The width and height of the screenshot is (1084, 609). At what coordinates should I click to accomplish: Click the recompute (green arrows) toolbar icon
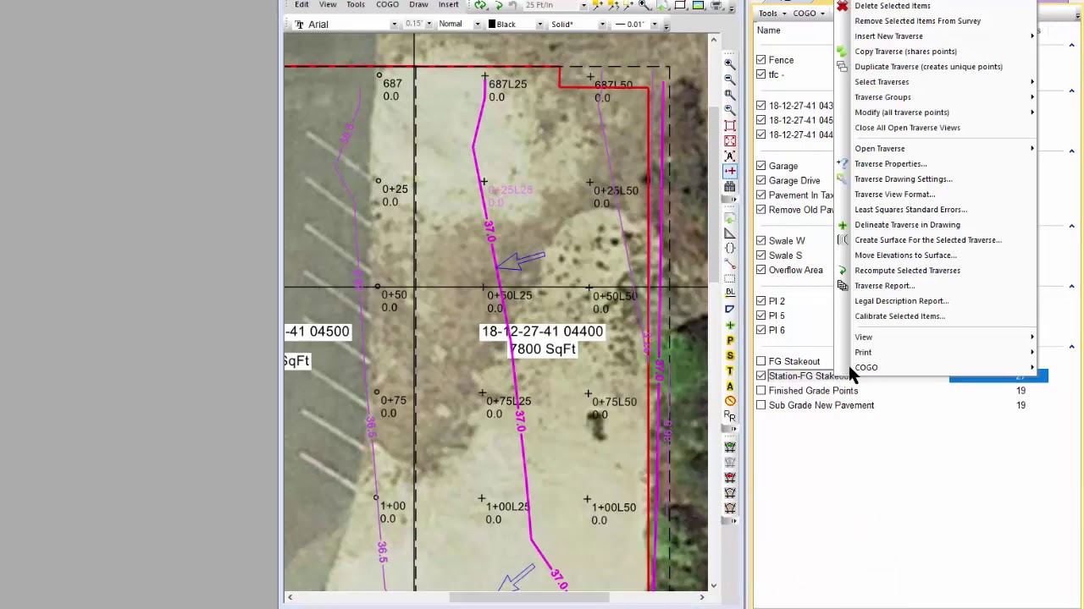(480, 5)
